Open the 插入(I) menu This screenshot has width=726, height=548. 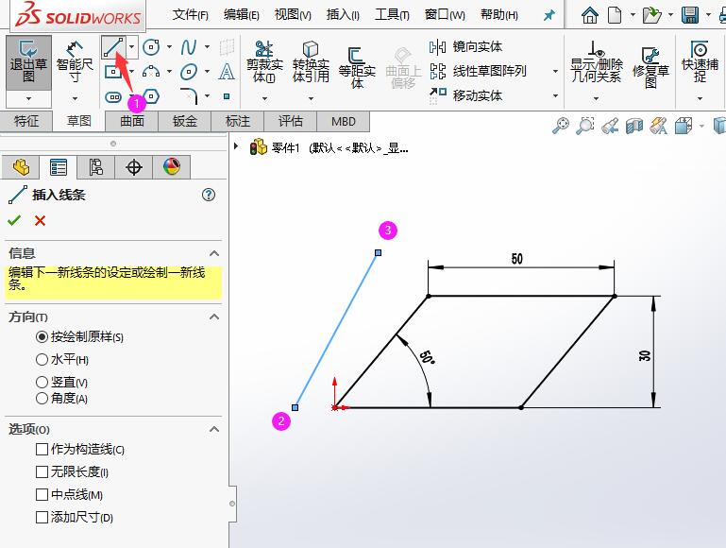343,15
